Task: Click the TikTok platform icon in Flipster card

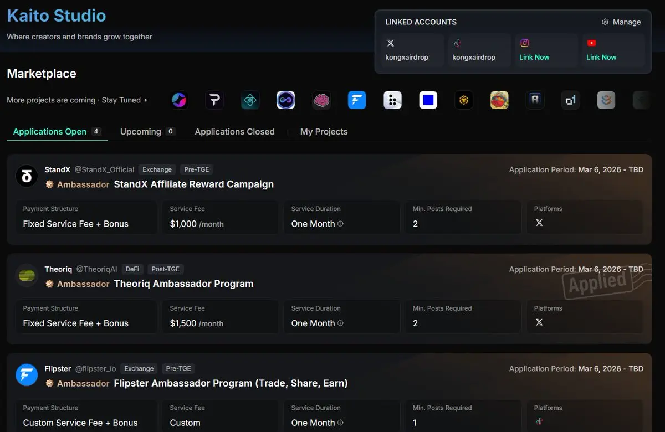Action: (x=539, y=421)
